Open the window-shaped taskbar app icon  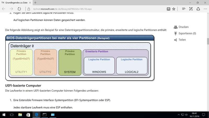tap(44, 115)
